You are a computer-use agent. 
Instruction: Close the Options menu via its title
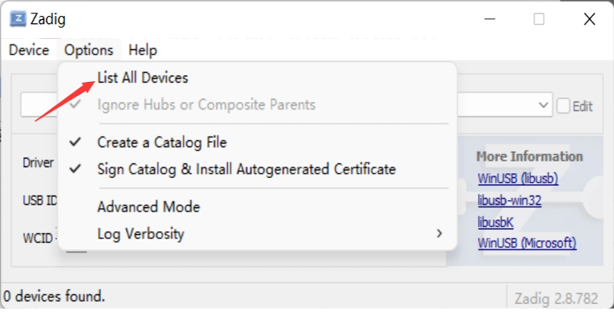(x=89, y=50)
